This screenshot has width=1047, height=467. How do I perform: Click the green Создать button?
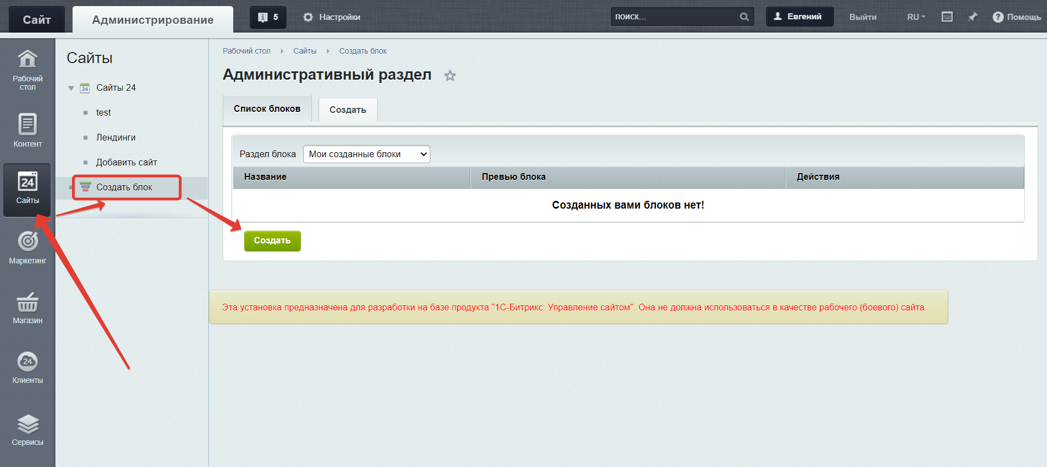coord(272,241)
